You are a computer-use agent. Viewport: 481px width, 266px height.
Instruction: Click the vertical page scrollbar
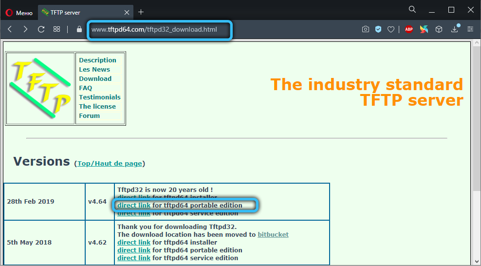coord(476,146)
